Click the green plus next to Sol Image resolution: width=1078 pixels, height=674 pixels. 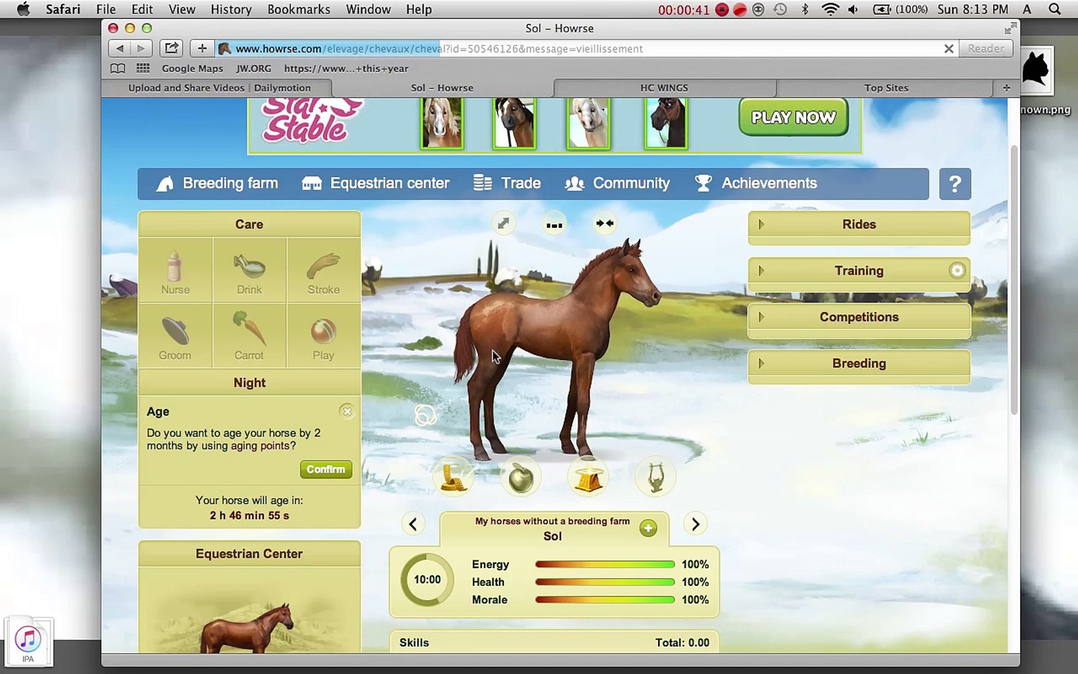point(648,529)
